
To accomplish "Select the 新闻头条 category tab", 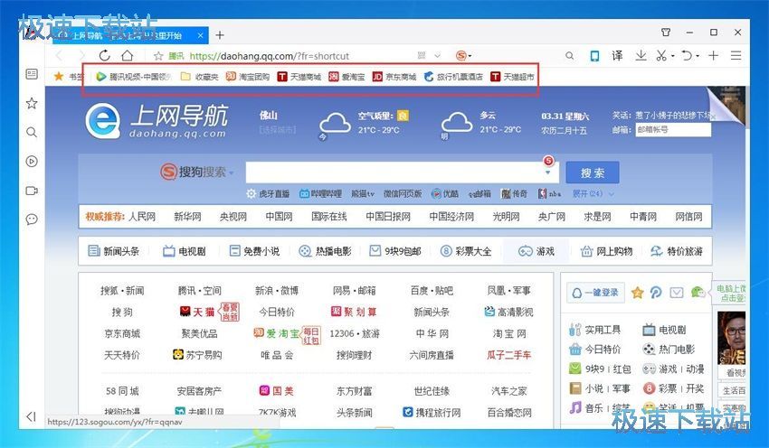I will 114,251.
